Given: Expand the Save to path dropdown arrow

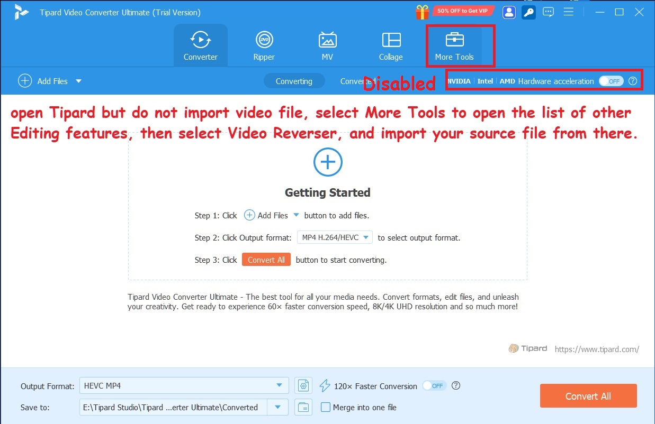Looking at the screenshot, I should pyautogui.click(x=278, y=407).
